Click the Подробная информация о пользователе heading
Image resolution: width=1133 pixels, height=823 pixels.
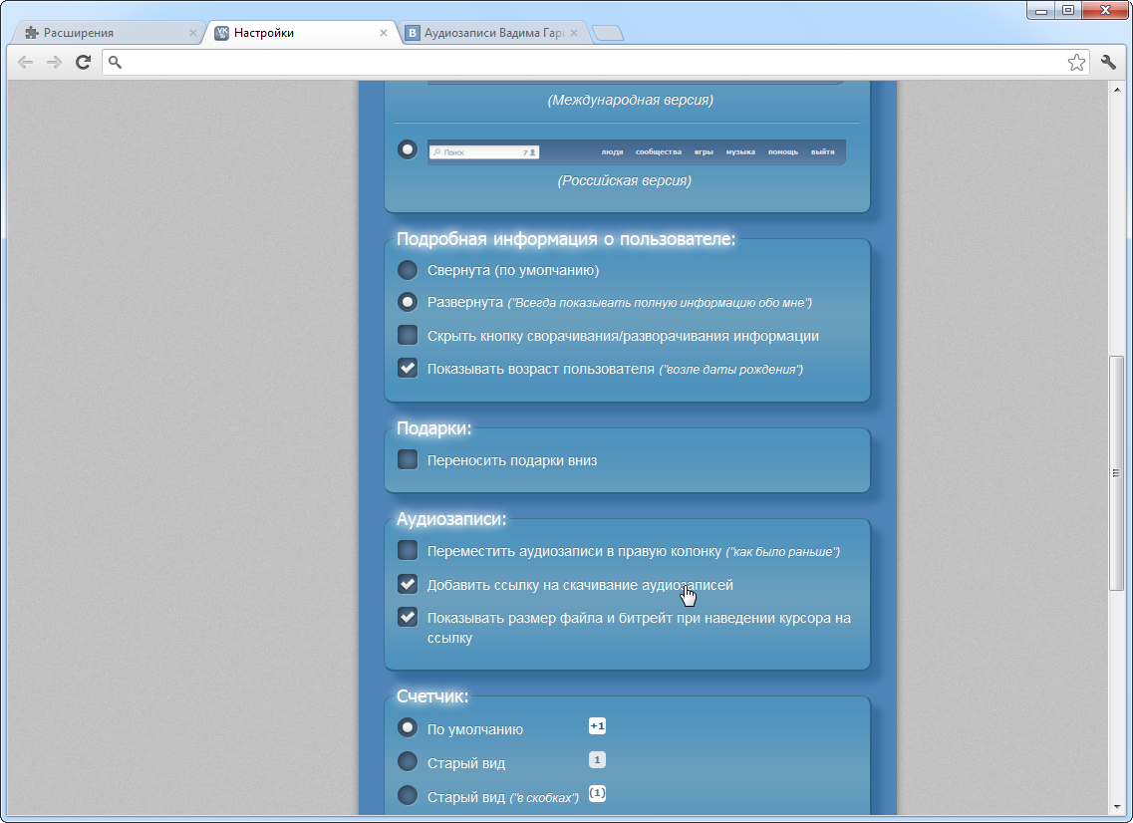[566, 239]
